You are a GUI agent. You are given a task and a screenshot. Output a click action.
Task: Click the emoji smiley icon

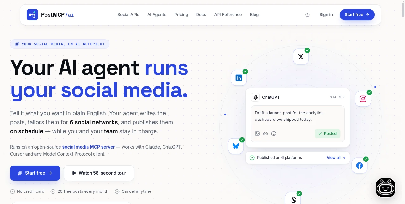[x=274, y=134]
